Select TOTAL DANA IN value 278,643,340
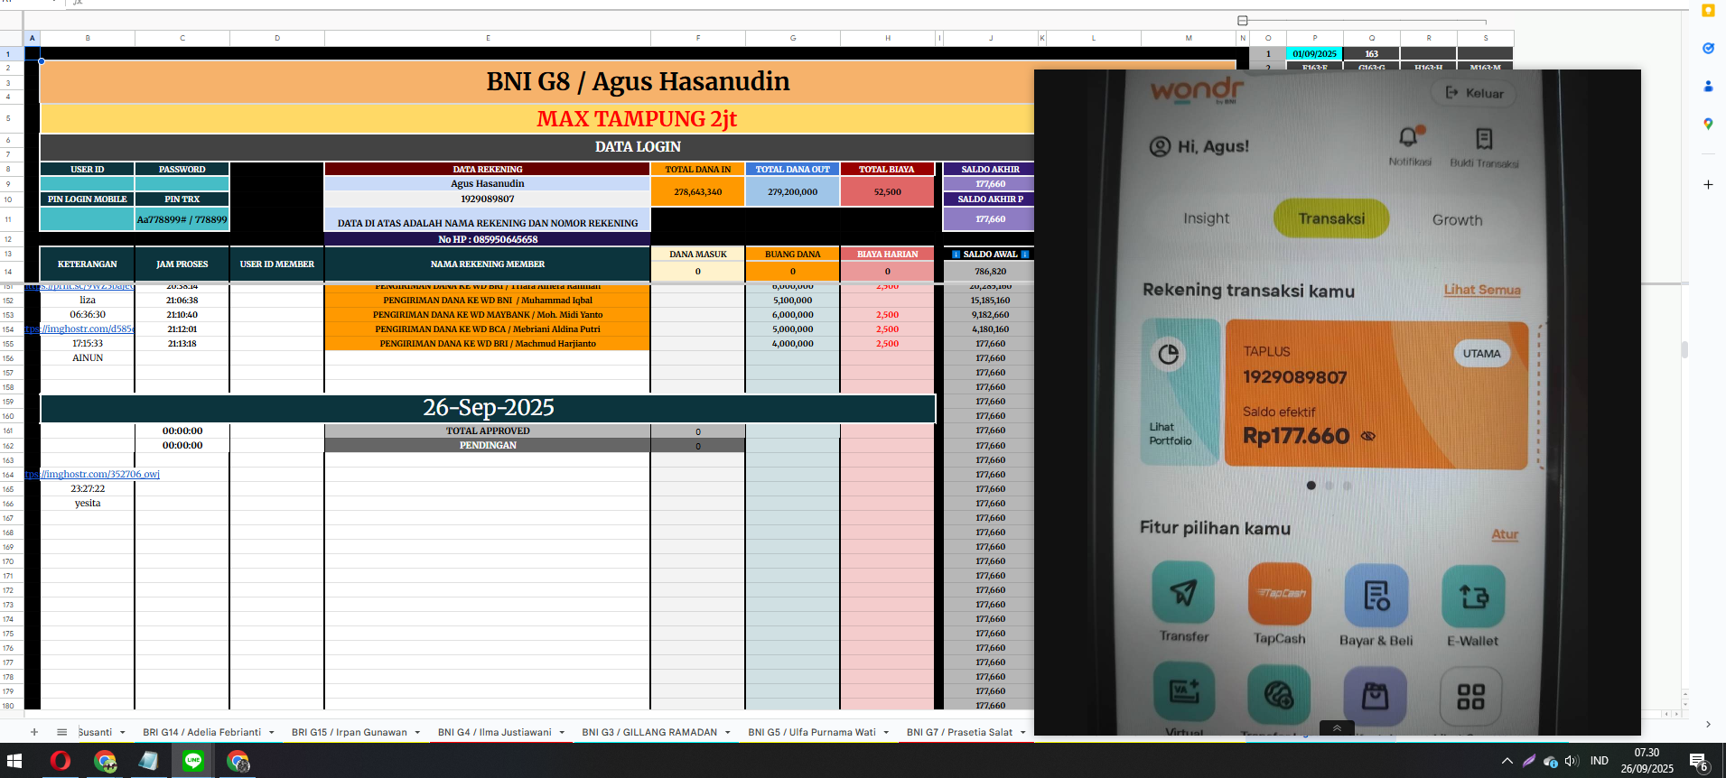The width and height of the screenshot is (1726, 778). pos(698,191)
